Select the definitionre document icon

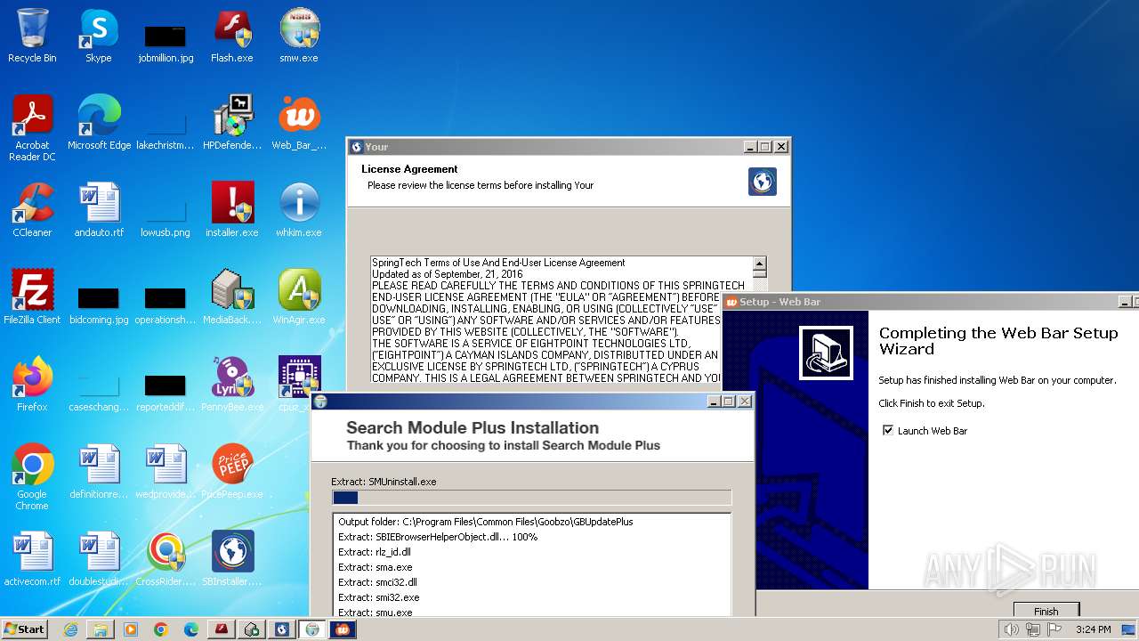click(99, 472)
